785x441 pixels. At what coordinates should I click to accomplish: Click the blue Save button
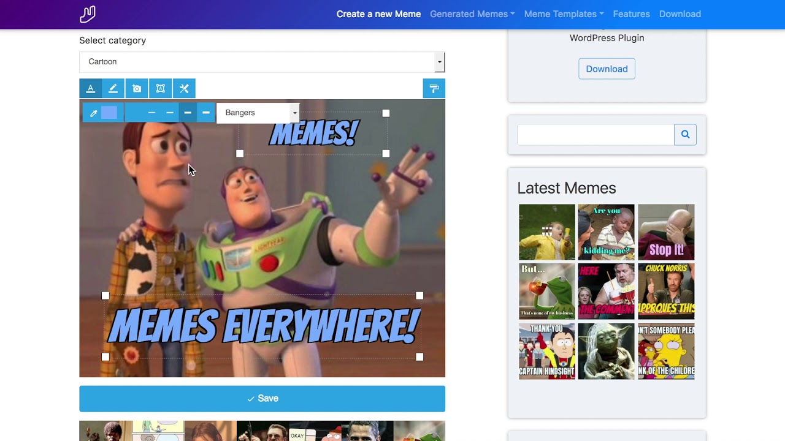click(262, 399)
